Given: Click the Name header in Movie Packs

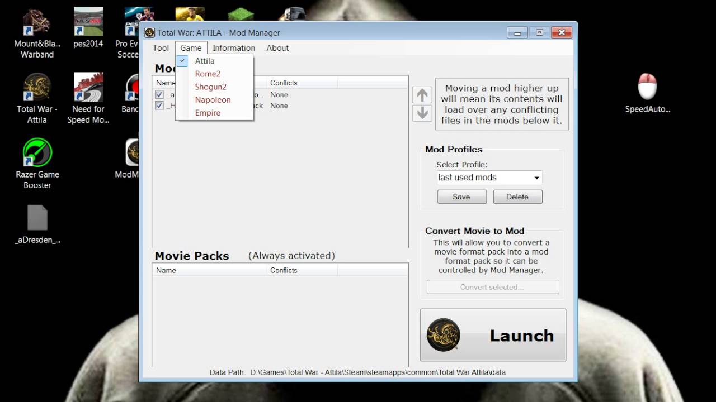Looking at the screenshot, I should point(210,270).
